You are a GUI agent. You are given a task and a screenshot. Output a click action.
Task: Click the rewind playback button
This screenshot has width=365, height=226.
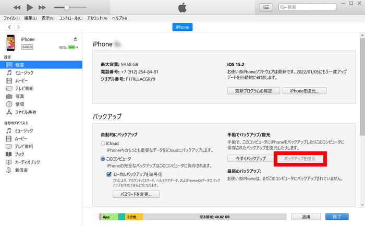[17, 7]
